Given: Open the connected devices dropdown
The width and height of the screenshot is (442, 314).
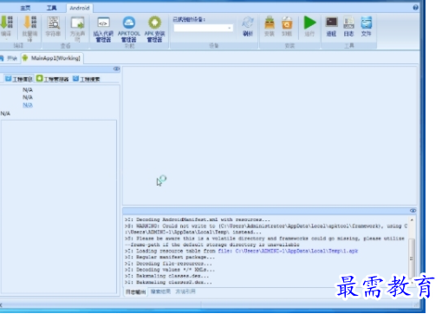Looking at the screenshot, I should pos(204,28).
